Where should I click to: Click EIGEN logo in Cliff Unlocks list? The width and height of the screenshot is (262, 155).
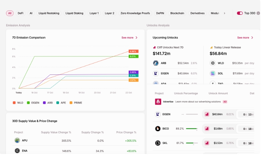156,73
